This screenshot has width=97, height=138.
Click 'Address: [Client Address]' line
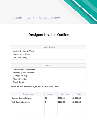click(23, 73)
